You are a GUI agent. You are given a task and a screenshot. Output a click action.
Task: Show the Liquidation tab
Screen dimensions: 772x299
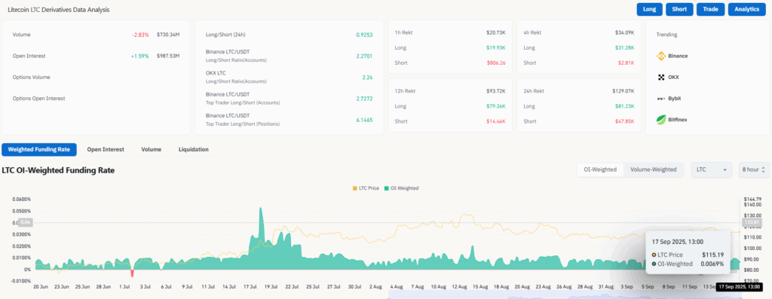194,149
